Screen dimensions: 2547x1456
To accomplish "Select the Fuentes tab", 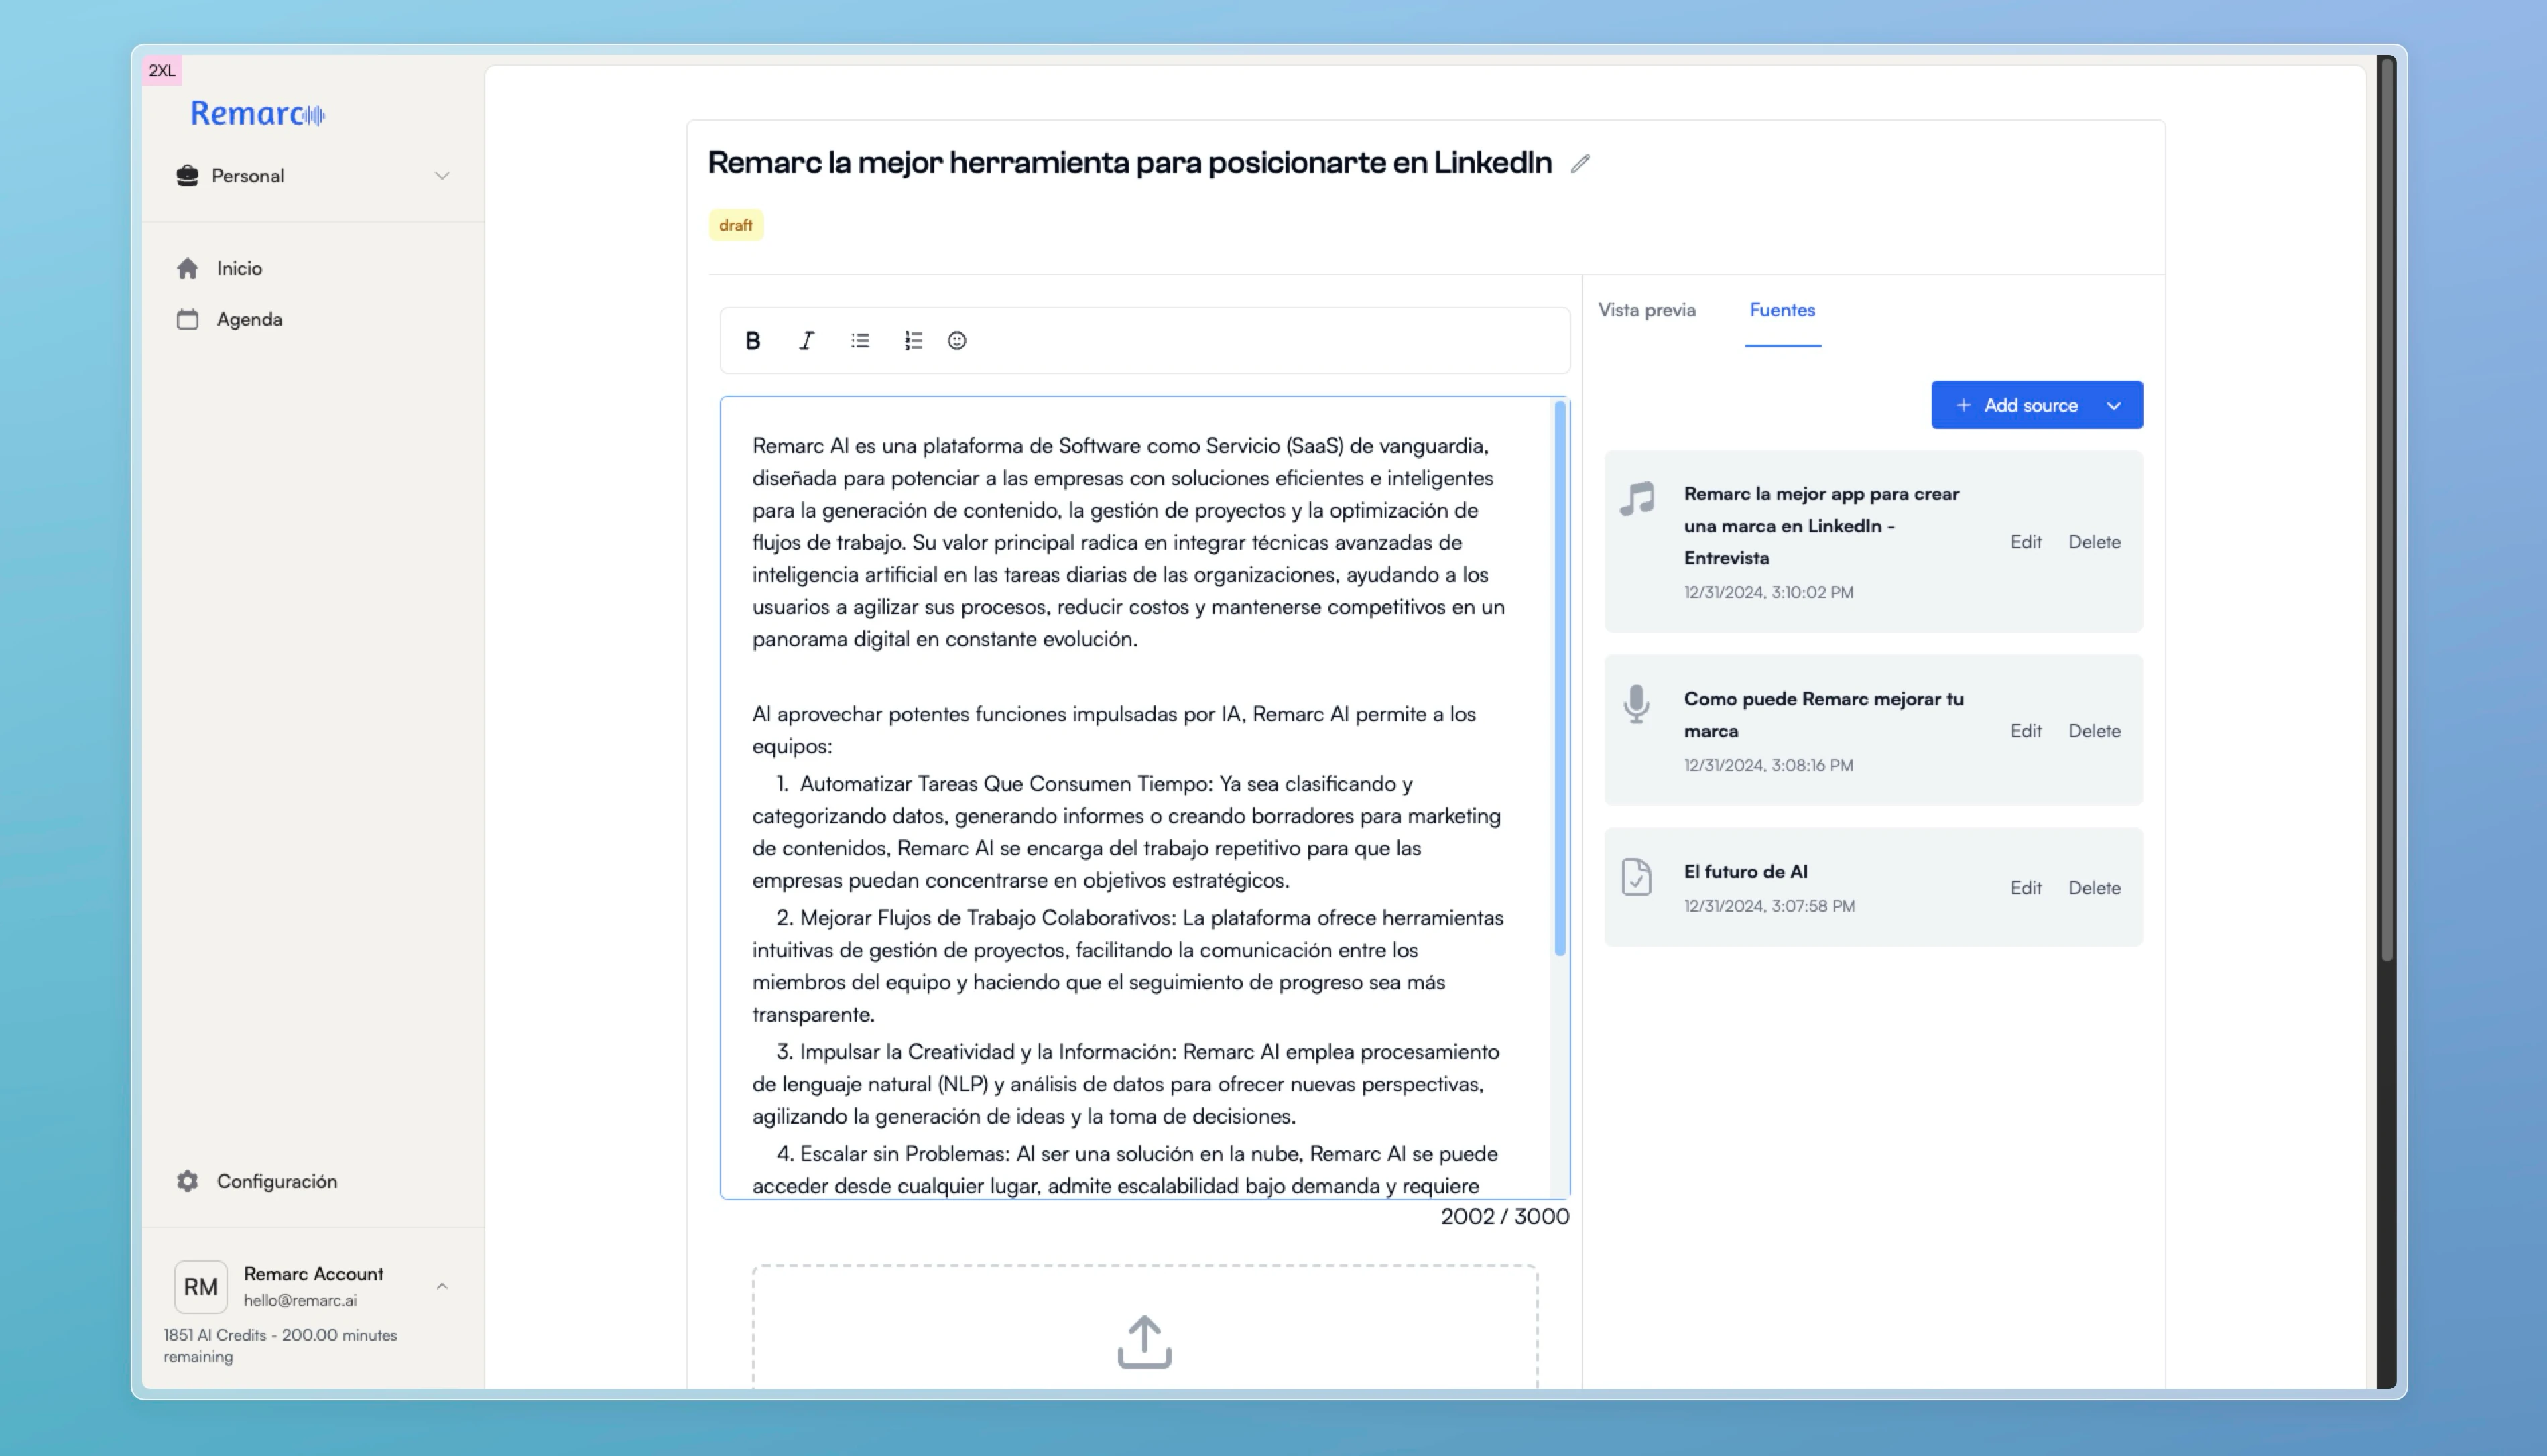I will click(1782, 310).
